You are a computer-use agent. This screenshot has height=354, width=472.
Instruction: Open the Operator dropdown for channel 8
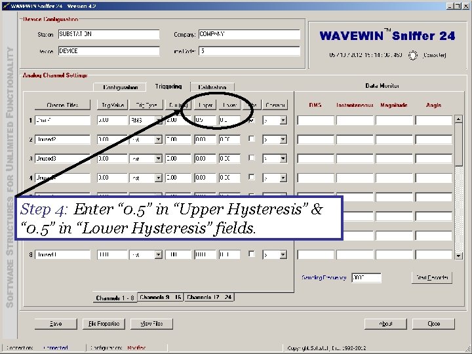(283, 254)
